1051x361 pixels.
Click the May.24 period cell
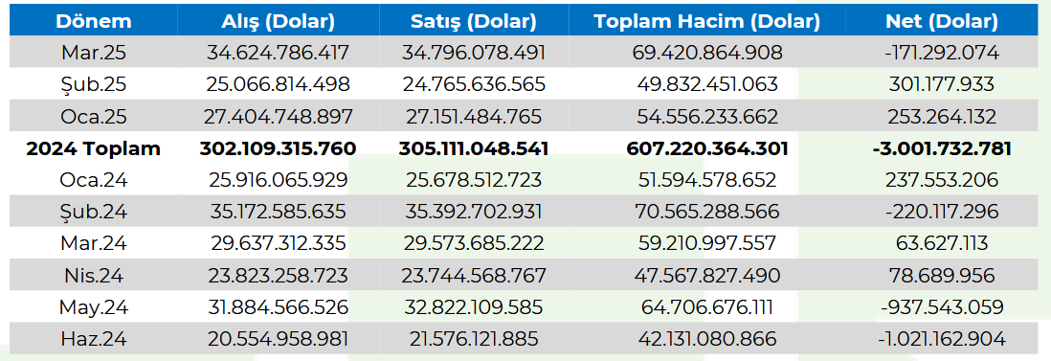tap(93, 307)
